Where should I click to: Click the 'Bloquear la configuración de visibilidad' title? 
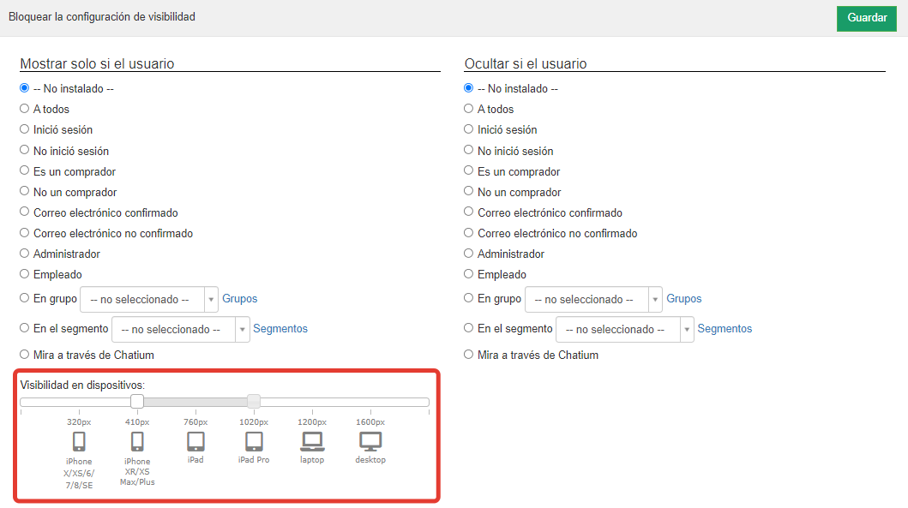(102, 17)
